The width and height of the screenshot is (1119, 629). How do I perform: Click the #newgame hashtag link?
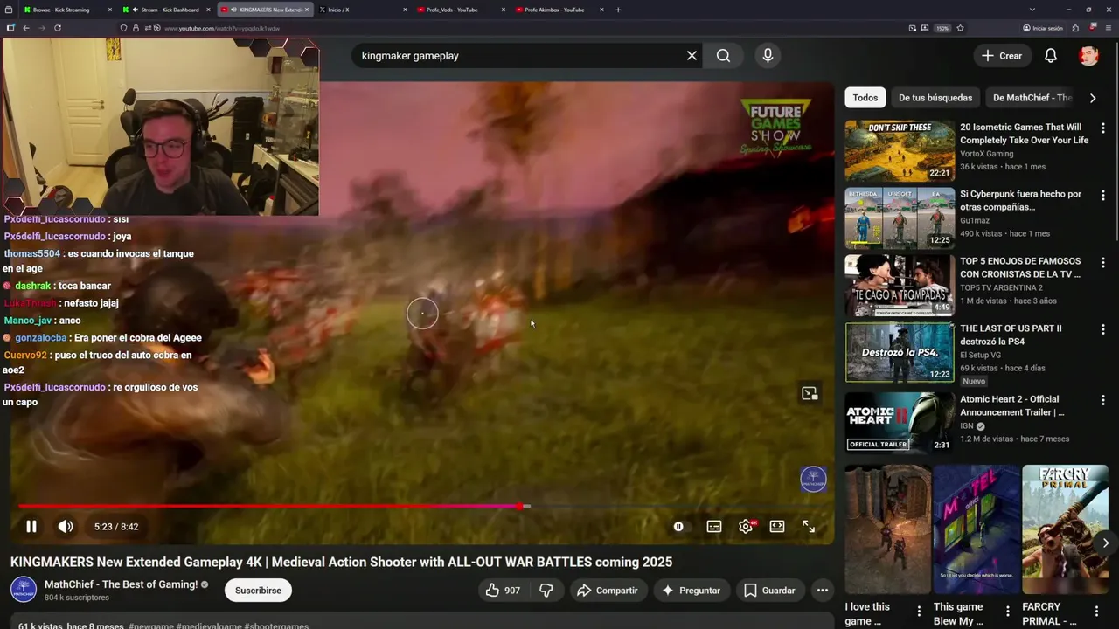[x=152, y=626]
